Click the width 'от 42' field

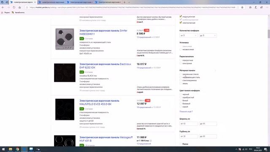coord(189,124)
